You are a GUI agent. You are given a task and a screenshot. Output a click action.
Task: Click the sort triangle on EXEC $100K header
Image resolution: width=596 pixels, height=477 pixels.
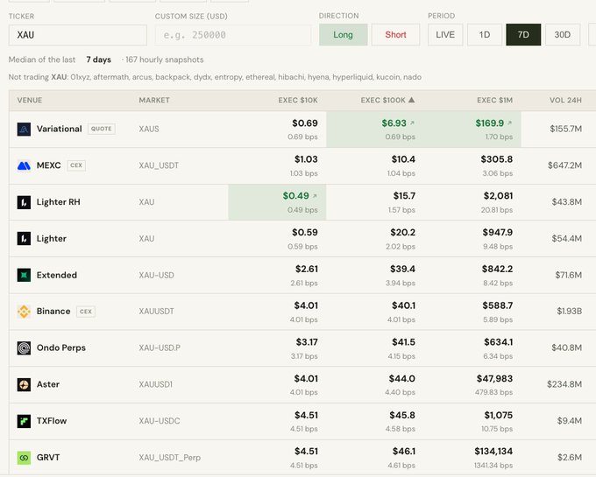tap(412, 100)
